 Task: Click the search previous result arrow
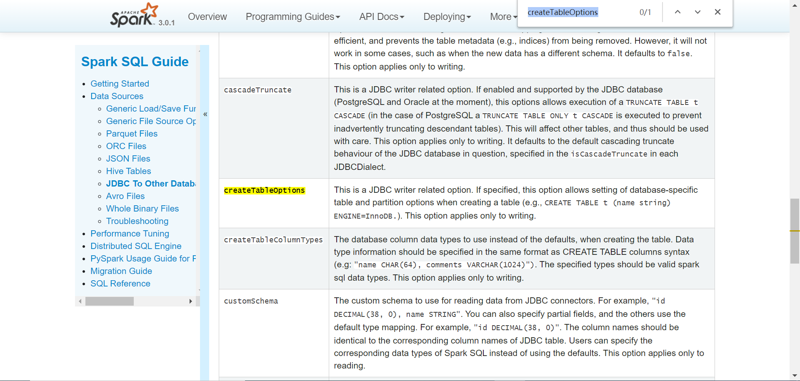[677, 12]
